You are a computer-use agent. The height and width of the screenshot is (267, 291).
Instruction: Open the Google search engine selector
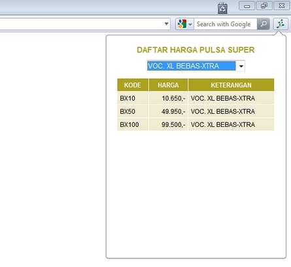(184, 24)
